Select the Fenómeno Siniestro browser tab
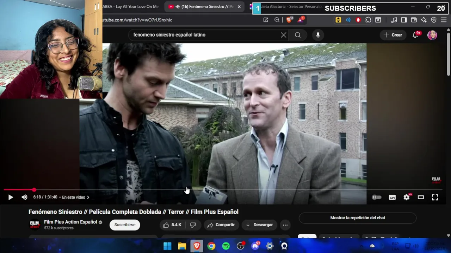 [204, 7]
